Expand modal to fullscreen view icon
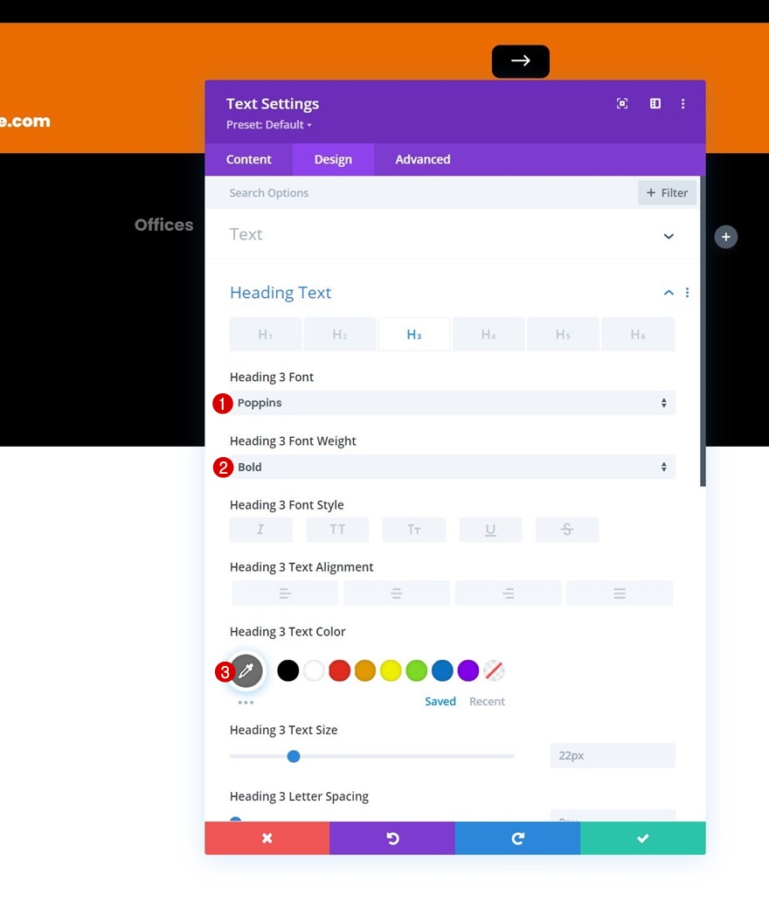Image resolution: width=769 pixels, height=902 pixels. 622,103
